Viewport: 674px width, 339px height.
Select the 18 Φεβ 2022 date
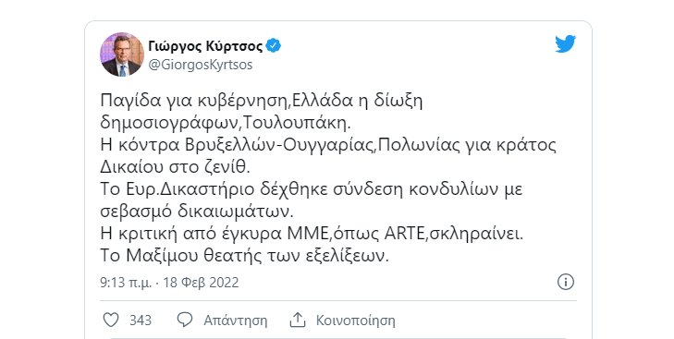point(201,283)
